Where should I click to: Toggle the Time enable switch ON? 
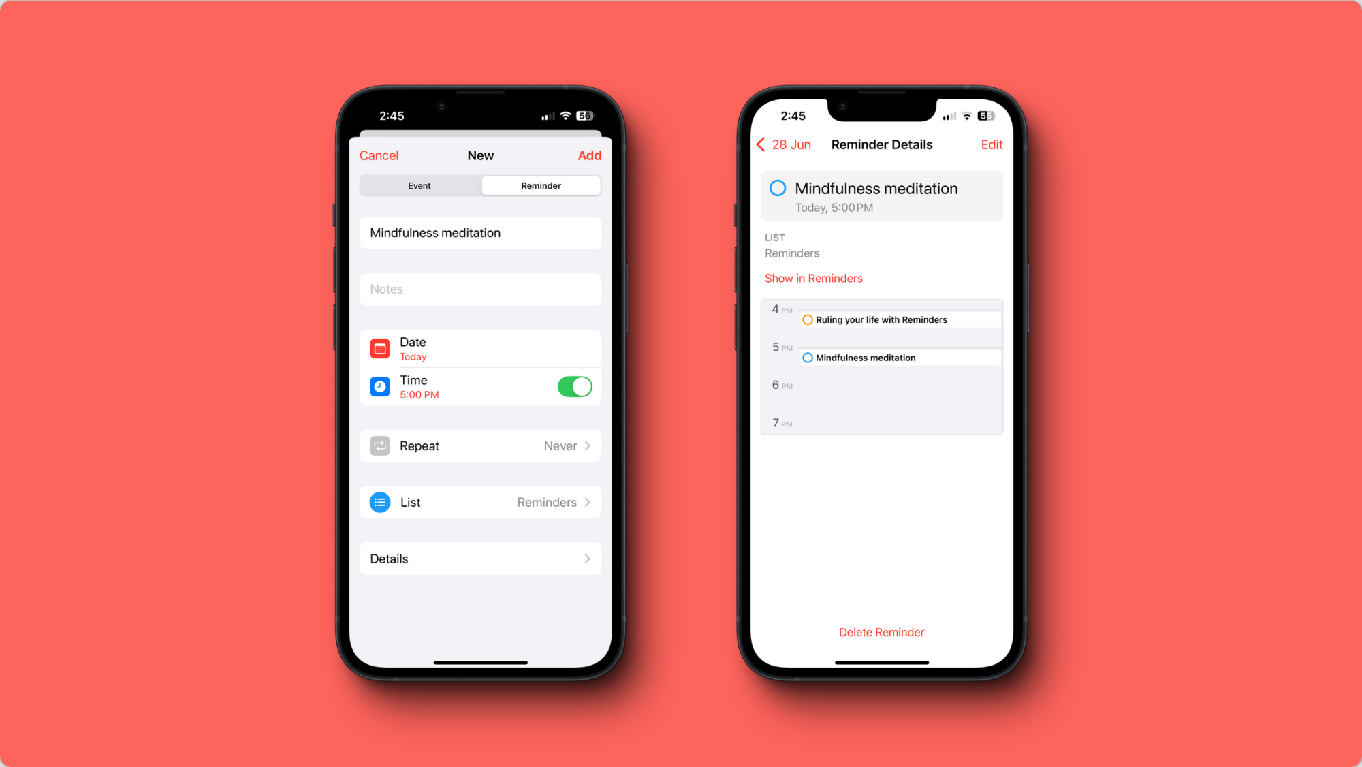(574, 386)
